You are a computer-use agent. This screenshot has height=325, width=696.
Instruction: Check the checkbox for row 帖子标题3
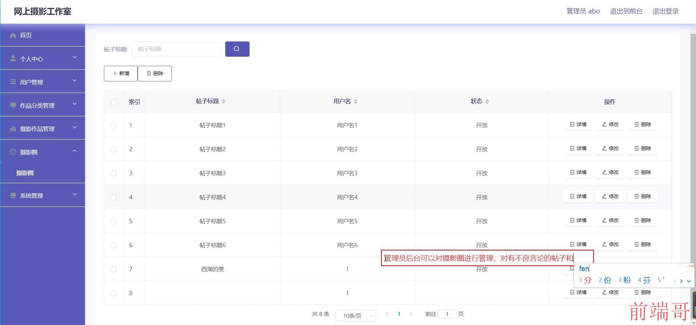[x=114, y=173]
